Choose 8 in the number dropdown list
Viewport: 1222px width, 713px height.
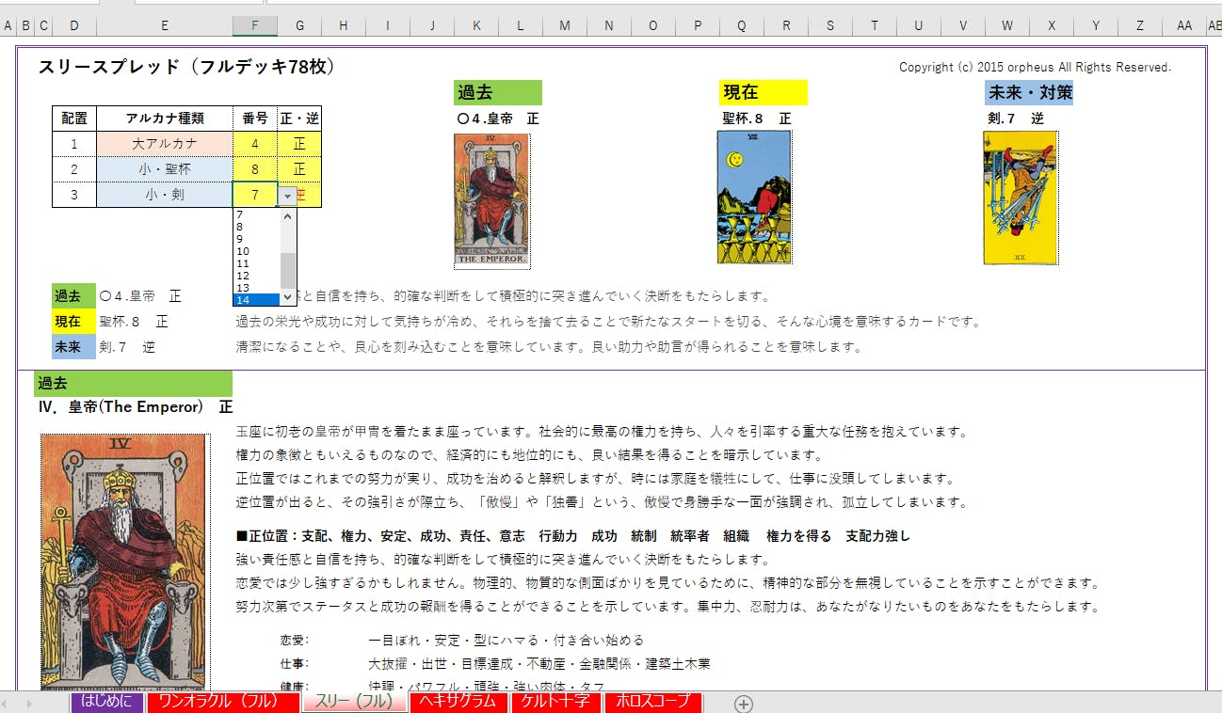point(256,227)
